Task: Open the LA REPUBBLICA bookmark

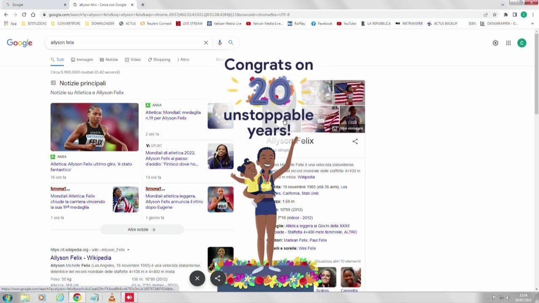Action: click(376, 24)
